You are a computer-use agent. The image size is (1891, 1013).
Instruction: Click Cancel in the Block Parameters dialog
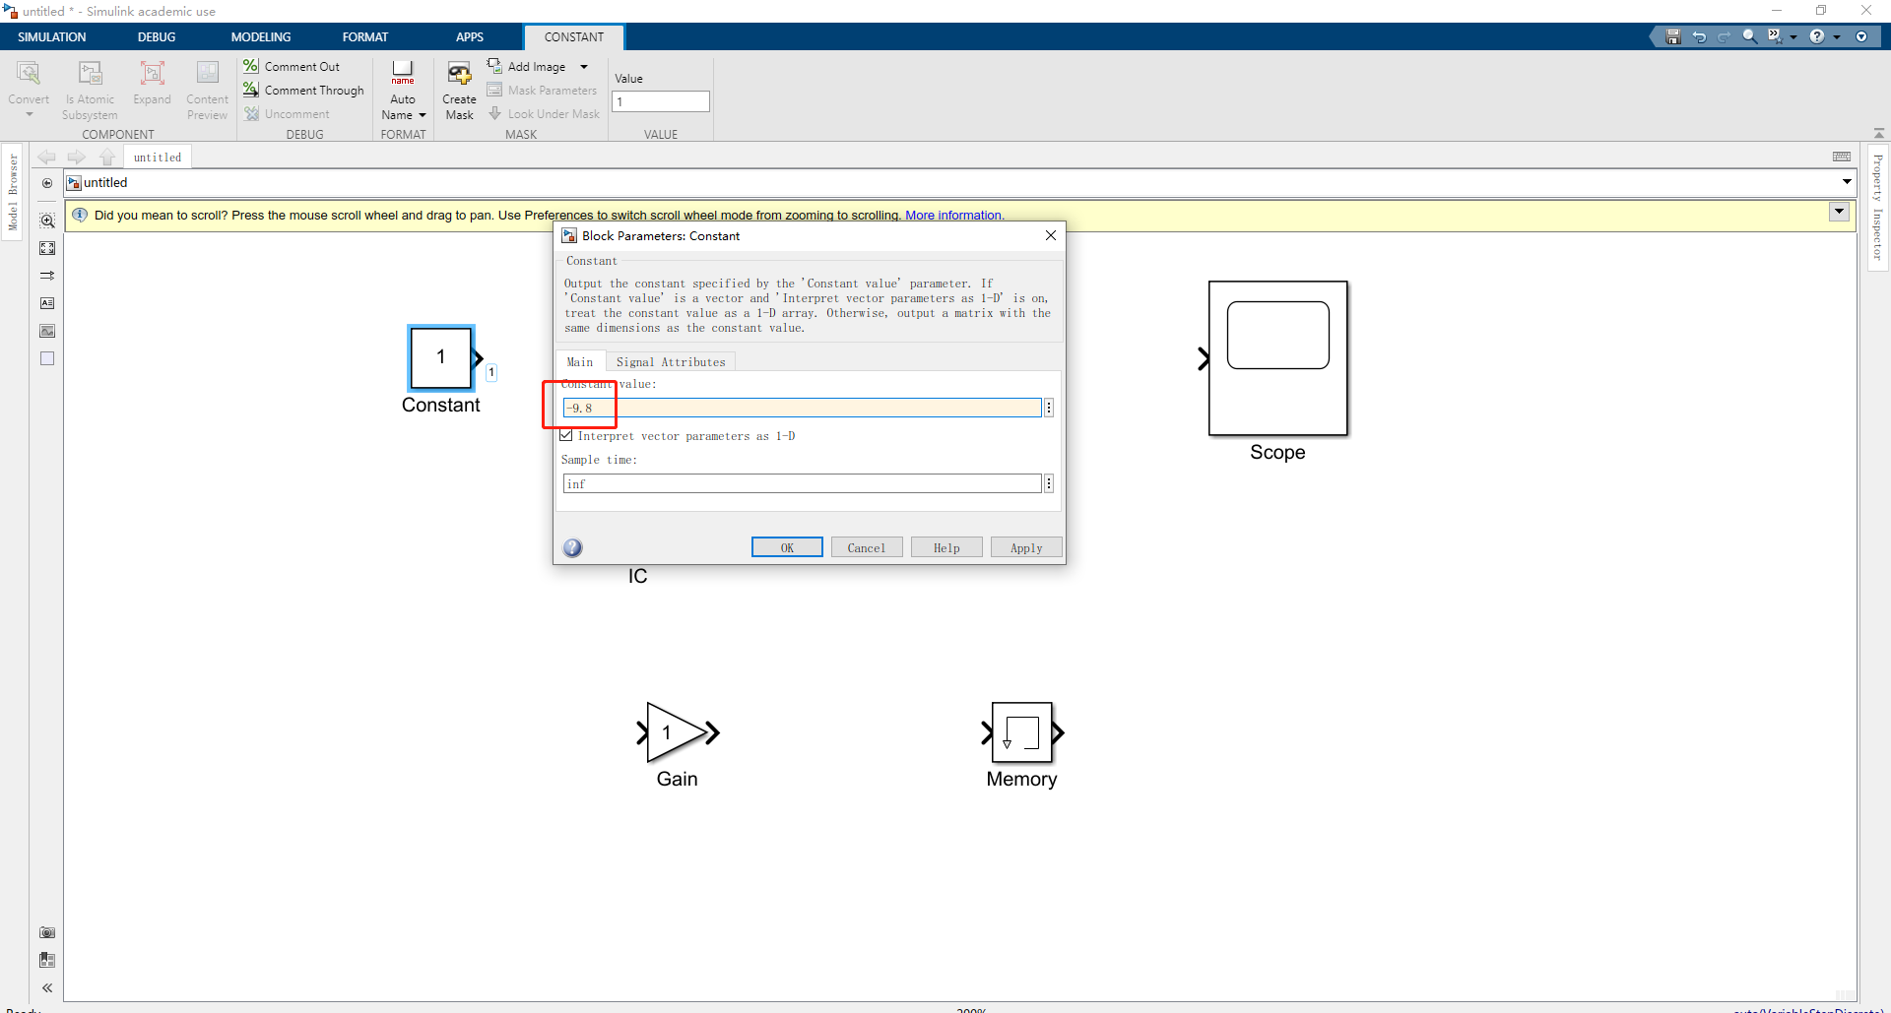[x=867, y=547]
